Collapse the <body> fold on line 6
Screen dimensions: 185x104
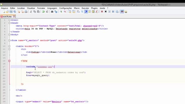tap(9, 35)
